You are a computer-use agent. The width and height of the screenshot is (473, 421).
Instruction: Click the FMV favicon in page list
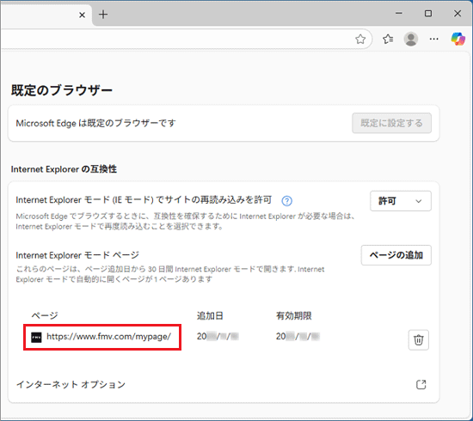click(x=36, y=337)
